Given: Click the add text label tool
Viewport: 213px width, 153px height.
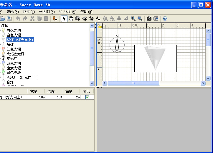Looking at the screenshot, I should [x=98, y=19].
